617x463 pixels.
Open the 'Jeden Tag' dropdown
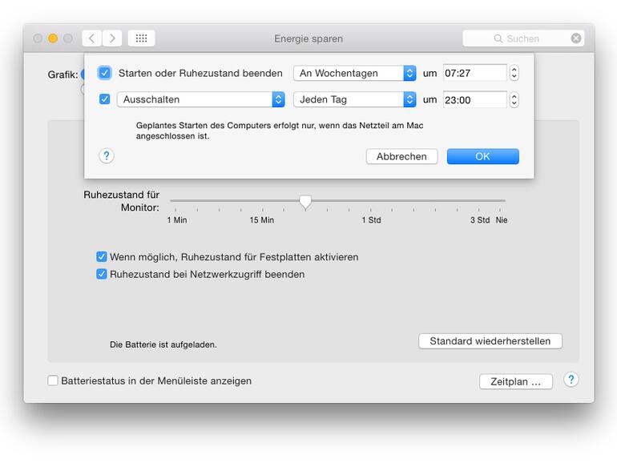[x=354, y=99]
